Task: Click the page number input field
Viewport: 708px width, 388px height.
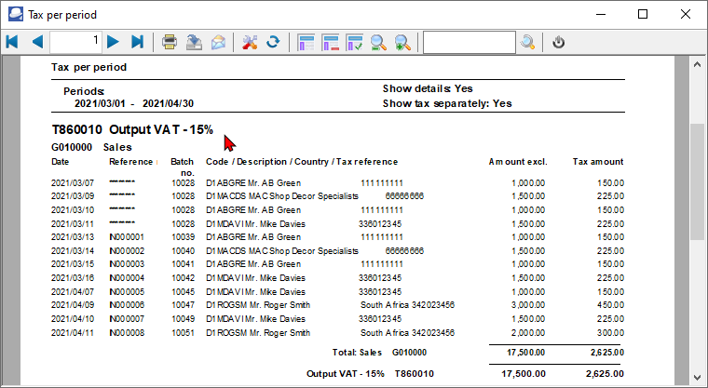Action: (x=75, y=42)
